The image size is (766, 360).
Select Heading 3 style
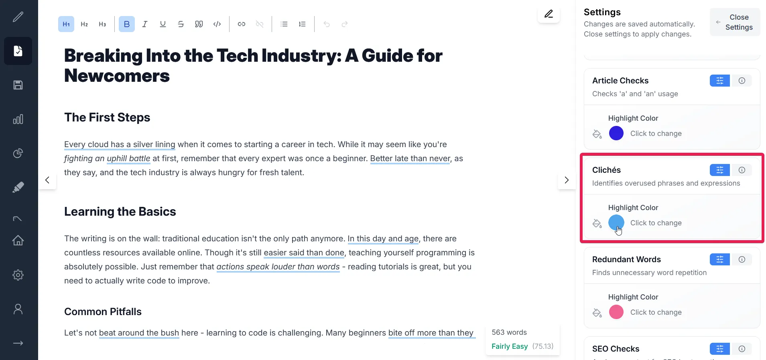102,24
